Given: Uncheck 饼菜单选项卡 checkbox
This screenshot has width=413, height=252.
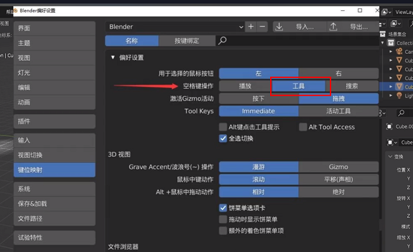Looking at the screenshot, I should coord(223,208).
